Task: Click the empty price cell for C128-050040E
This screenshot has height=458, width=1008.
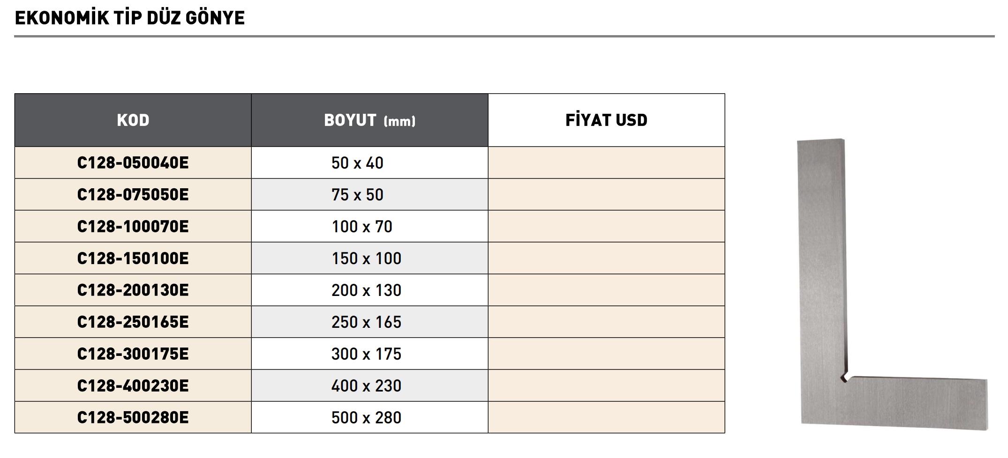Action: (606, 163)
